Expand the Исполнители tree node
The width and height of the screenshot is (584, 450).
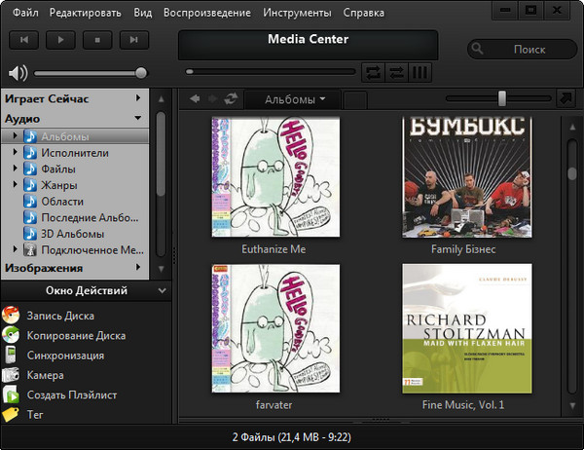[16, 153]
